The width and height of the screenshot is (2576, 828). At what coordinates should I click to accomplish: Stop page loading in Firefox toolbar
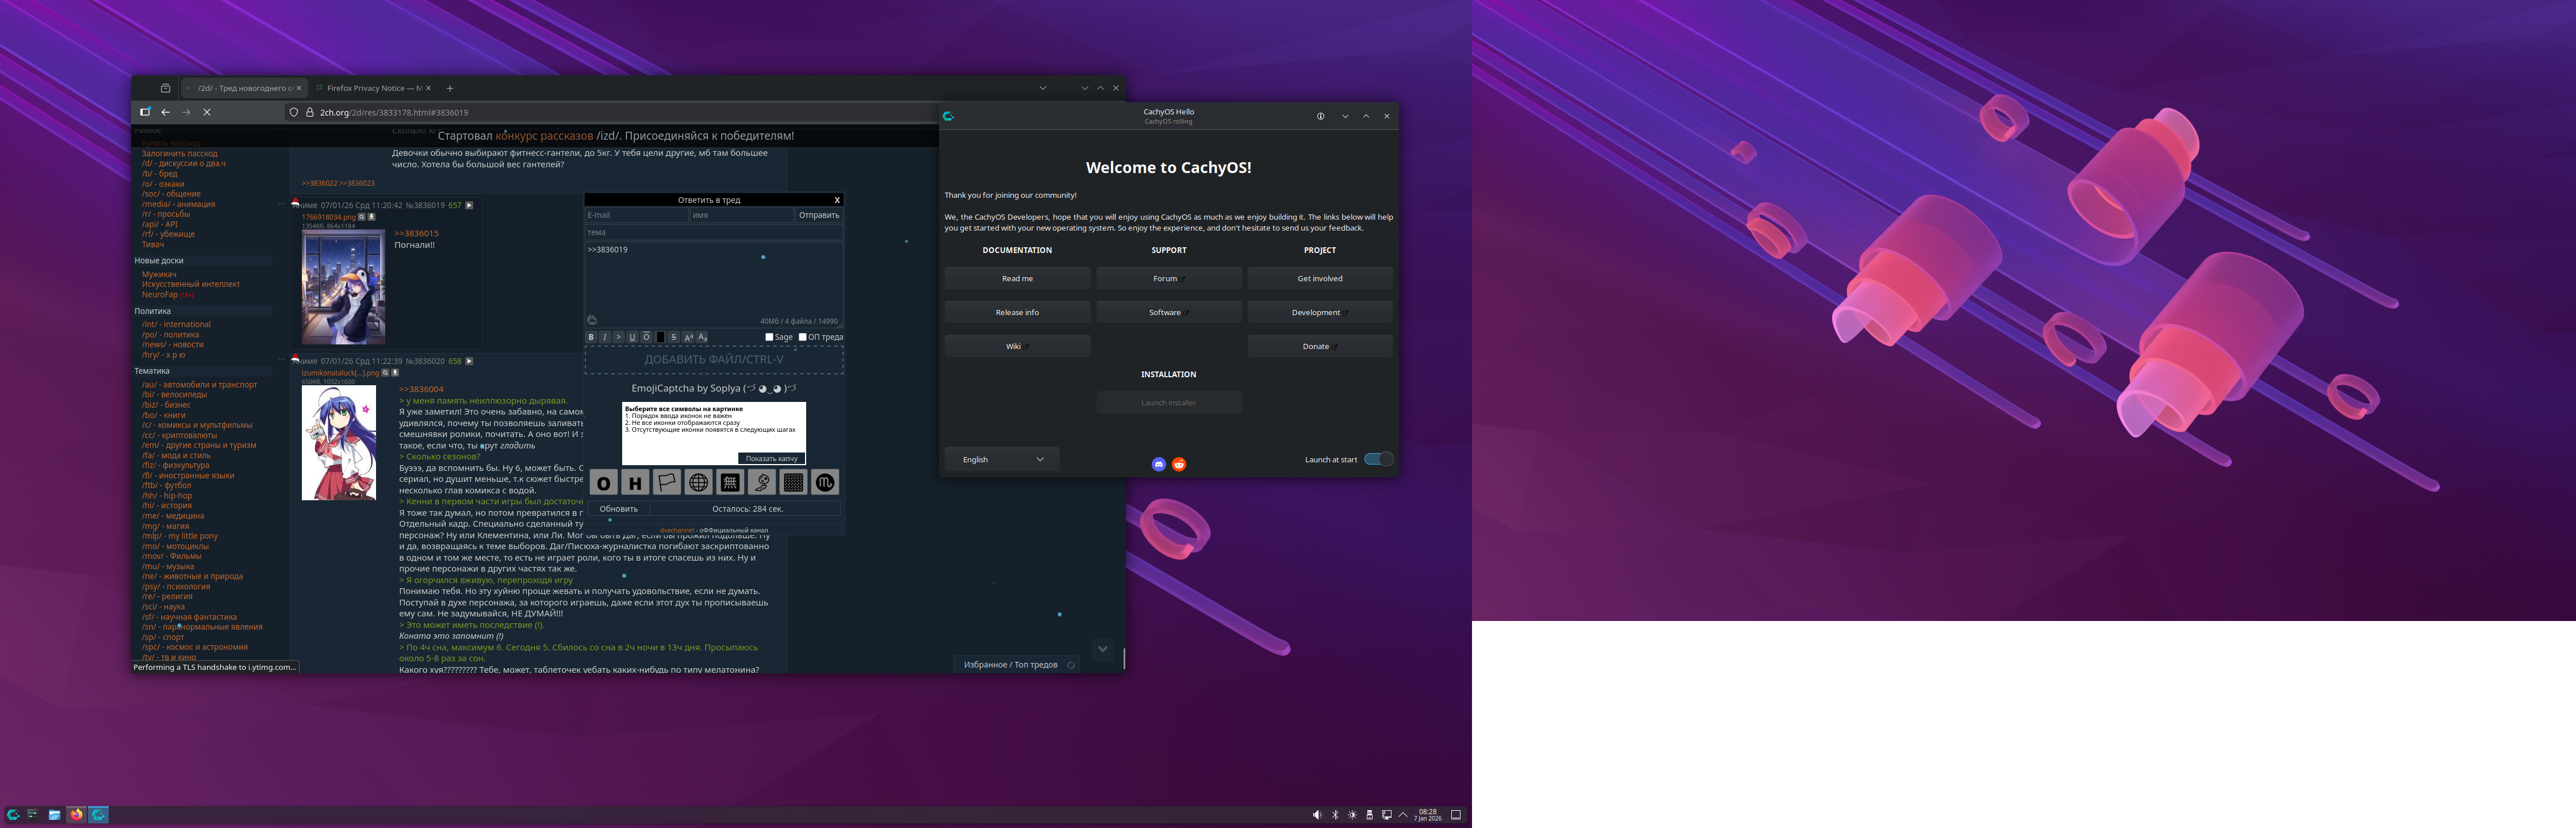tap(207, 112)
